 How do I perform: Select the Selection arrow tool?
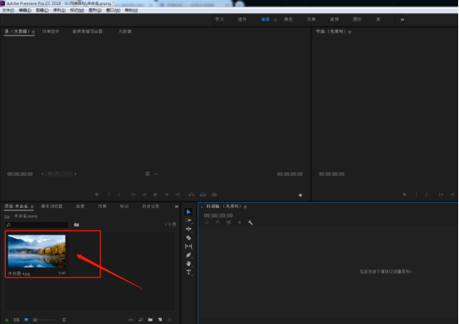(188, 212)
